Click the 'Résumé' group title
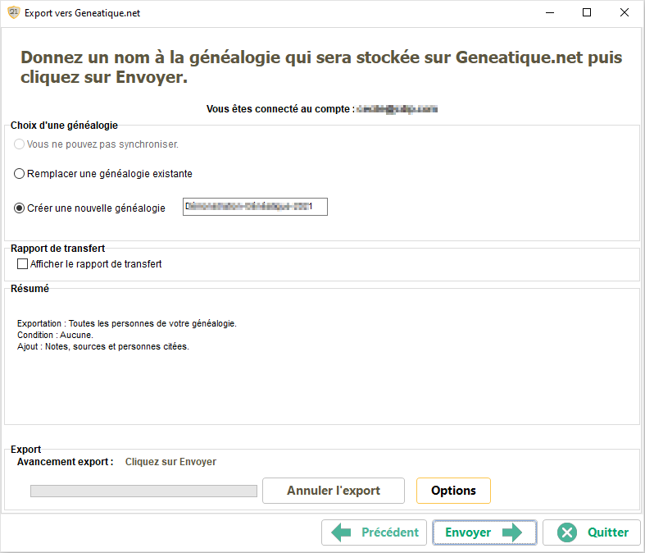 30,289
